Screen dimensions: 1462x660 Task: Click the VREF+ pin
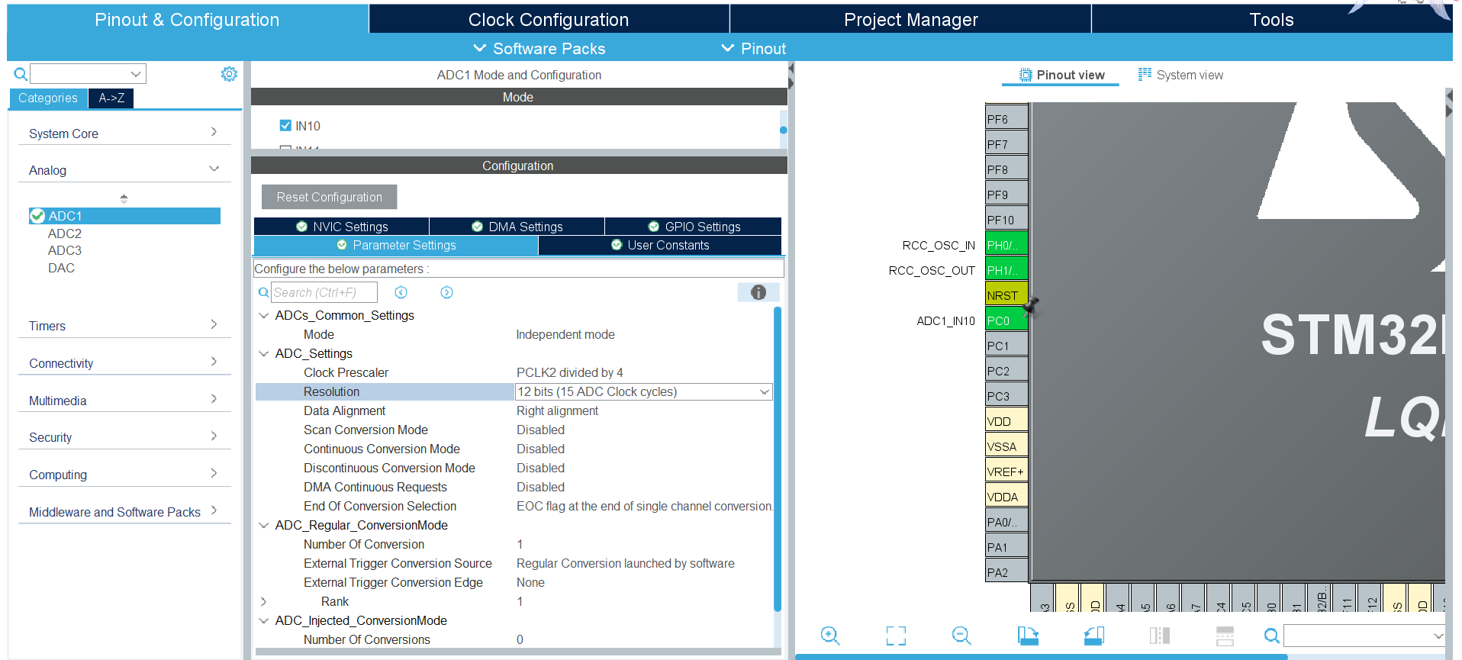[1006, 472]
